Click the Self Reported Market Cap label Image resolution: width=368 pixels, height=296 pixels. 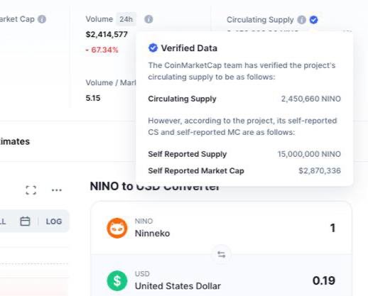tap(196, 170)
